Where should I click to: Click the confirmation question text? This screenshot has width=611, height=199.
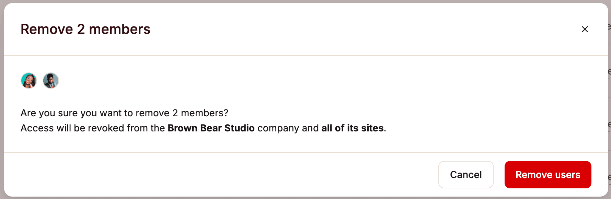(125, 113)
